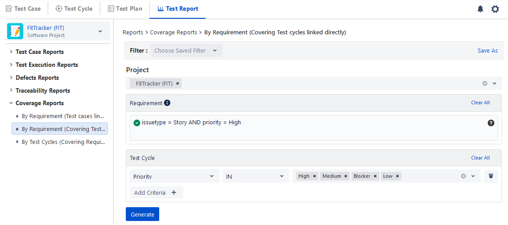
Task: Remove the High priority tag
Action: pos(314,176)
